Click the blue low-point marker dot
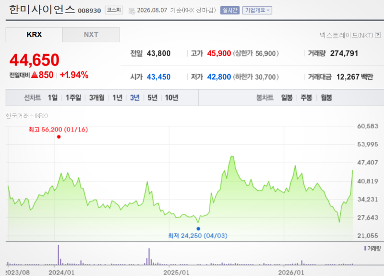The image size is (384, 276). point(198,229)
